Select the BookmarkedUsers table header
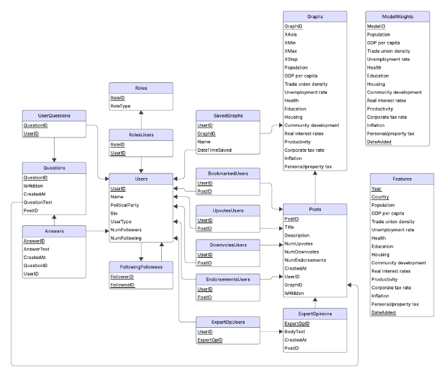This screenshot has width=445, height=377. click(227, 173)
